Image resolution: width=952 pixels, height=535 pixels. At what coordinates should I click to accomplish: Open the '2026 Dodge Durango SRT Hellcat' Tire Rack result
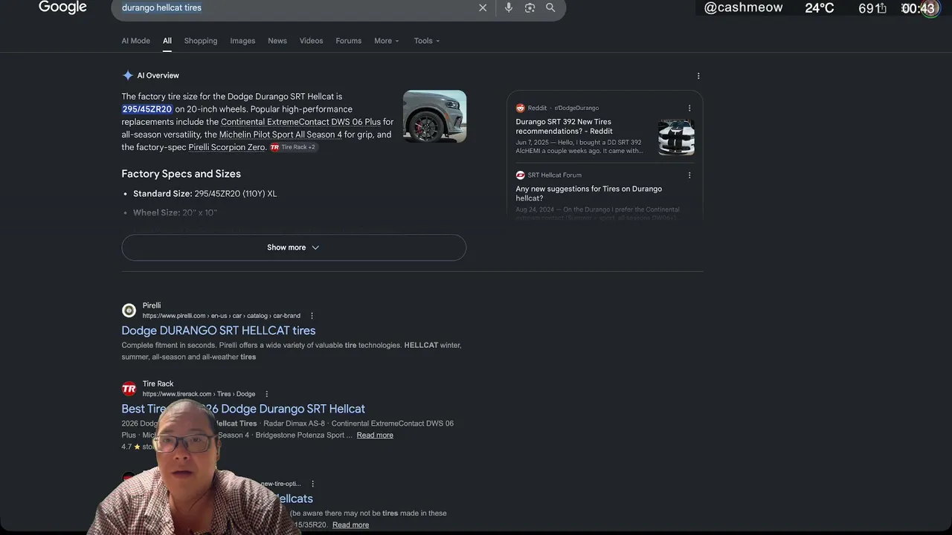[x=243, y=409]
